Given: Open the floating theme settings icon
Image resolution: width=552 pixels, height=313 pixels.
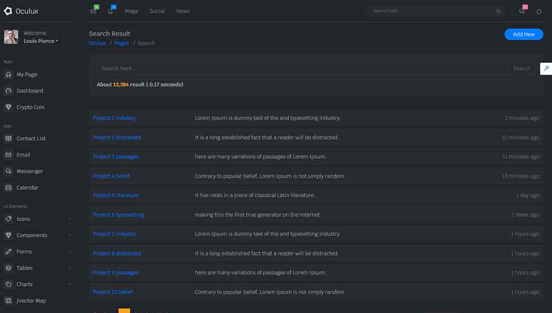Looking at the screenshot, I should pyautogui.click(x=546, y=68).
